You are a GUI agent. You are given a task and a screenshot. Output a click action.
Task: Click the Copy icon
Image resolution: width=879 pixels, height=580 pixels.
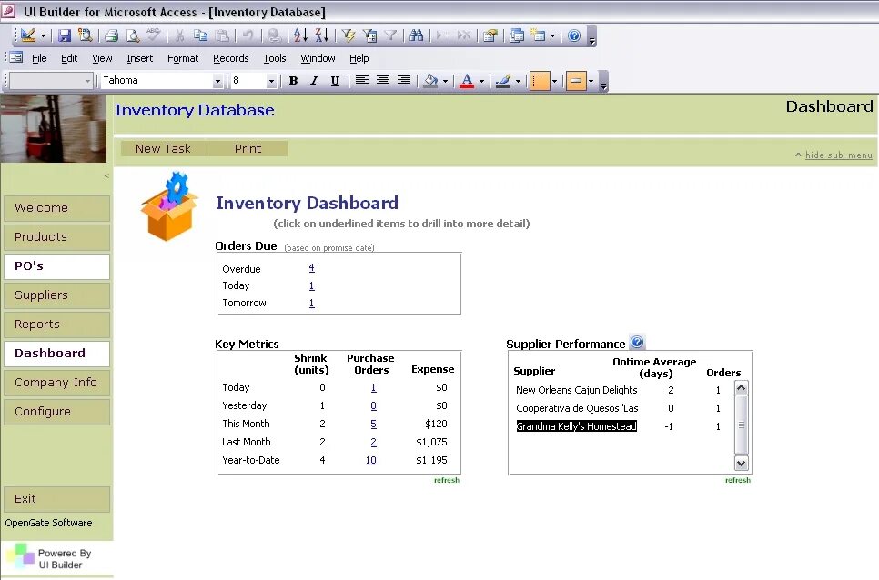click(201, 35)
